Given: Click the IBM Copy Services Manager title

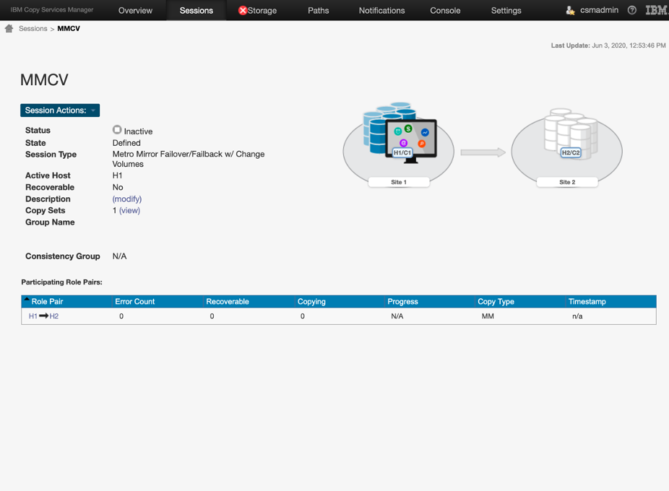Looking at the screenshot, I should [51, 9].
